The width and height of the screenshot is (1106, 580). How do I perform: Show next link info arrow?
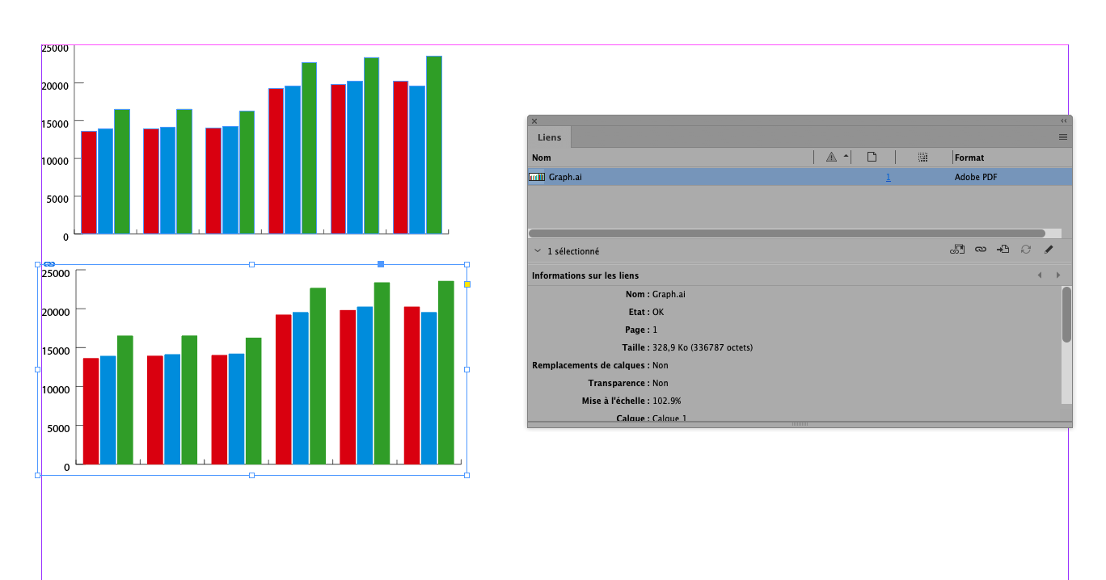tap(1058, 275)
